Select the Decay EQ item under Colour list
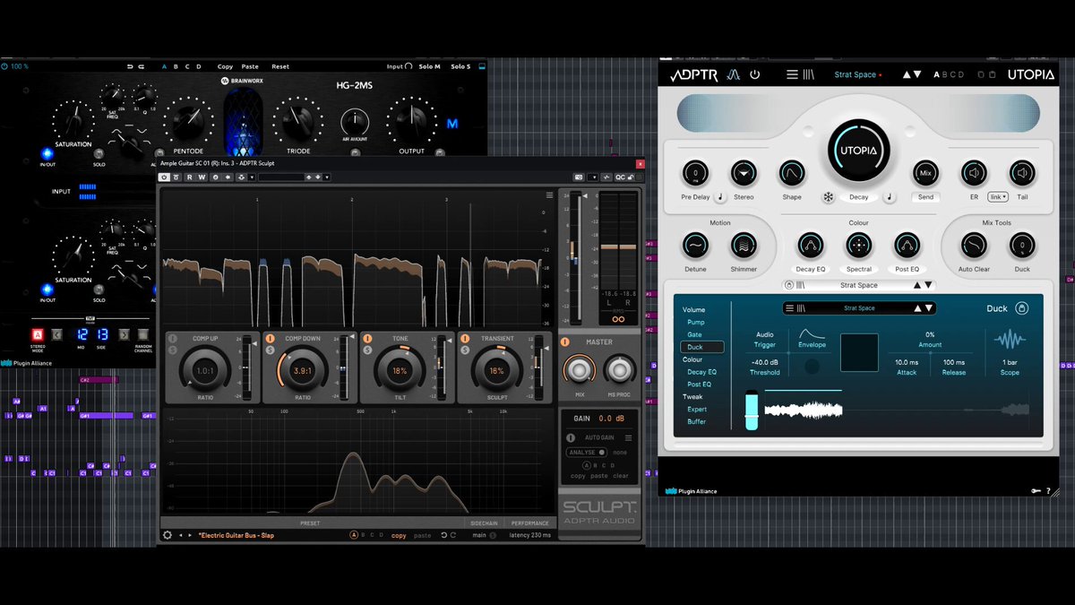Viewport: 1075px width, 605px height. (x=701, y=372)
